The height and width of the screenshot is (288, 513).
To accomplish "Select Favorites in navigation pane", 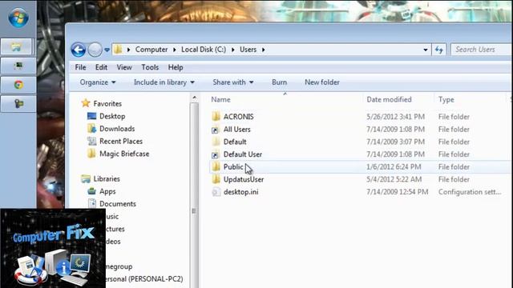I will [107, 103].
